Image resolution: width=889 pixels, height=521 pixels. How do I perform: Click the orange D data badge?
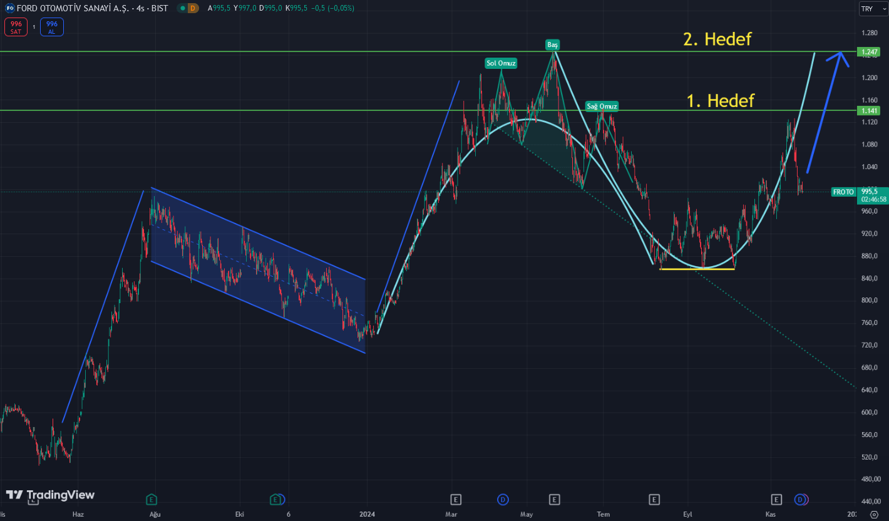193,8
